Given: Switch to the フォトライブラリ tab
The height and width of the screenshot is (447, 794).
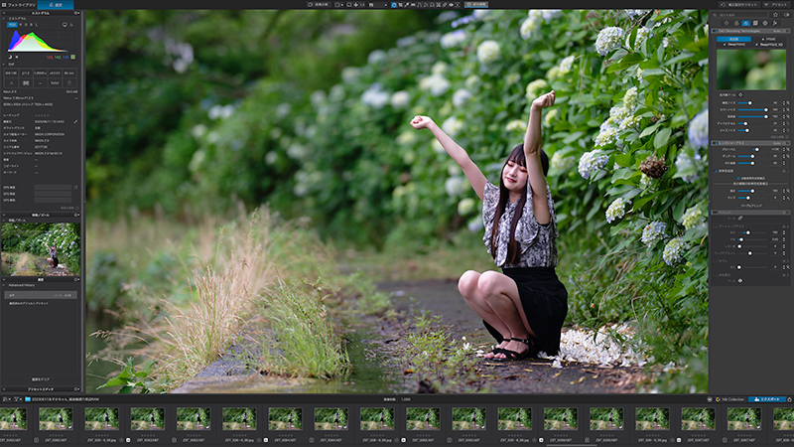Looking at the screenshot, I should tap(18, 5).
